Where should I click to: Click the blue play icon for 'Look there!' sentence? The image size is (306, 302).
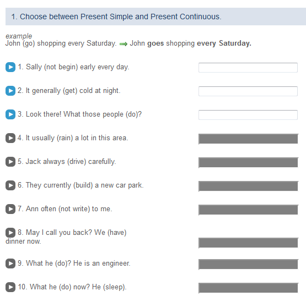coord(10,114)
